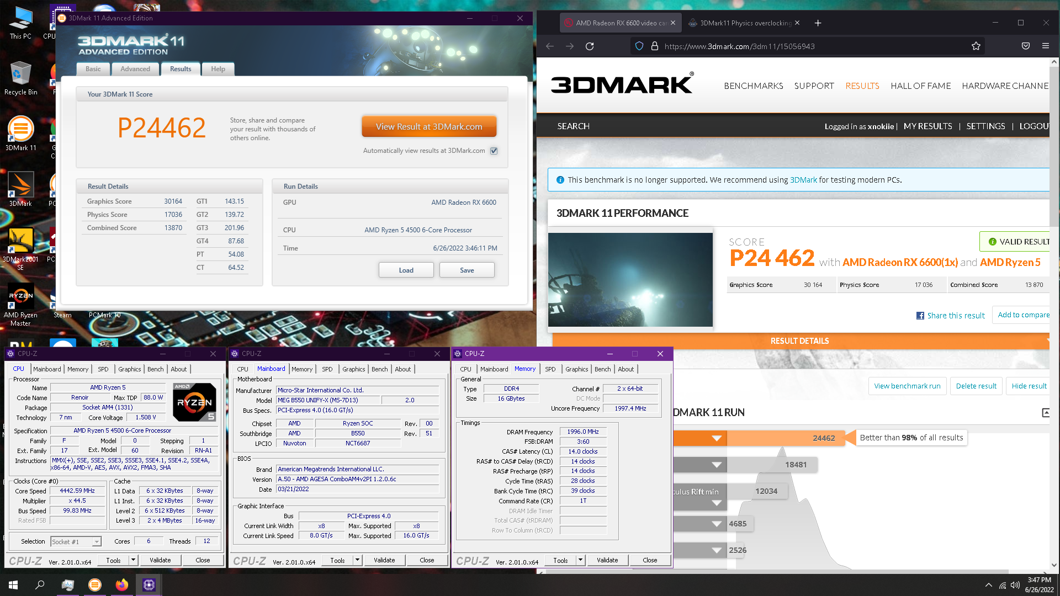Click the site padlock security icon
This screenshot has height=596, width=1060.
[655, 46]
